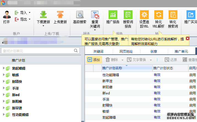Open the 搜索词报告 icon

pos(128,15)
